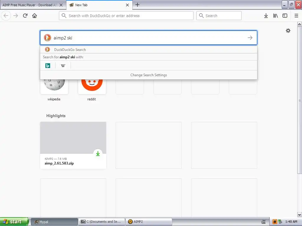Choose DuckDuckGo Search suggestion row

click(149, 49)
